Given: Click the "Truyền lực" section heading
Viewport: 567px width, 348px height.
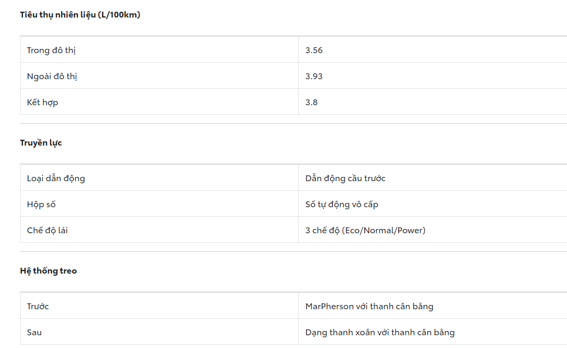Looking at the screenshot, I should [41, 143].
